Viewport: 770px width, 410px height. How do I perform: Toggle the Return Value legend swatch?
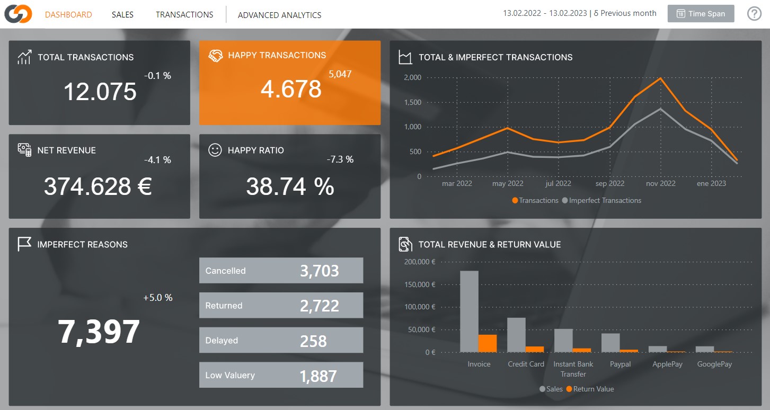coord(569,389)
